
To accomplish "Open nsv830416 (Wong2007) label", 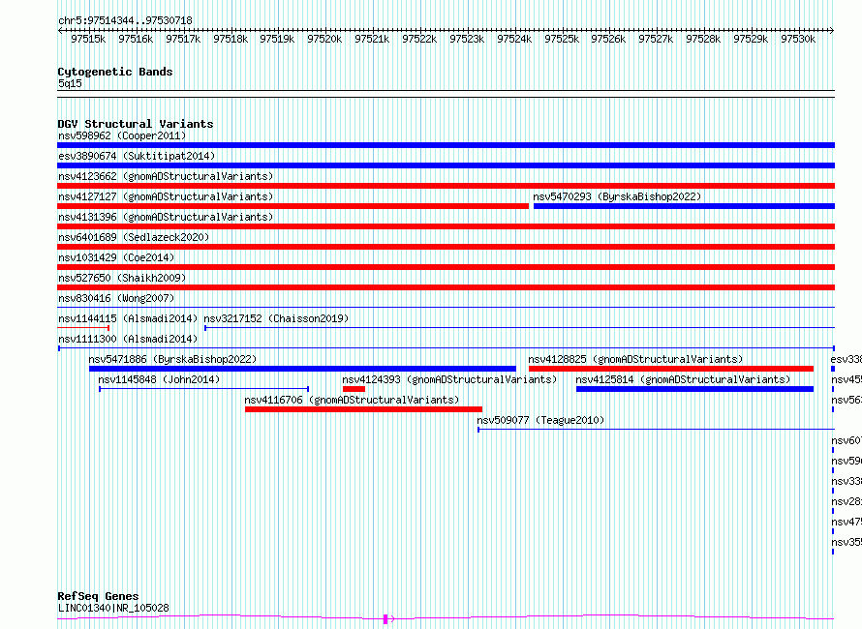I will point(116,298).
